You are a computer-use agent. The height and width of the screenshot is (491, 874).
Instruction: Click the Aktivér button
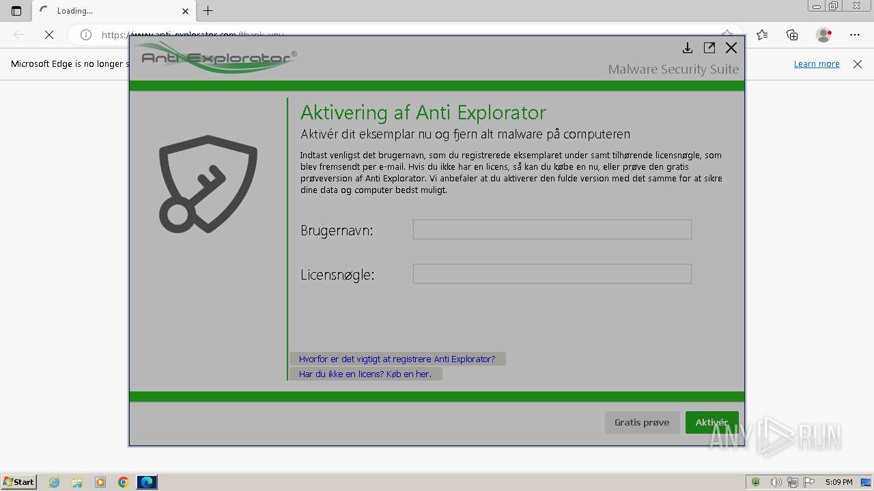pyautogui.click(x=711, y=422)
